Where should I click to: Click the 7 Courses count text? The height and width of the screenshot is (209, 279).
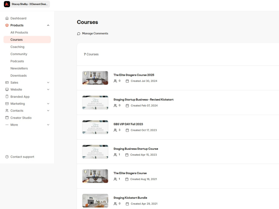tap(91, 54)
